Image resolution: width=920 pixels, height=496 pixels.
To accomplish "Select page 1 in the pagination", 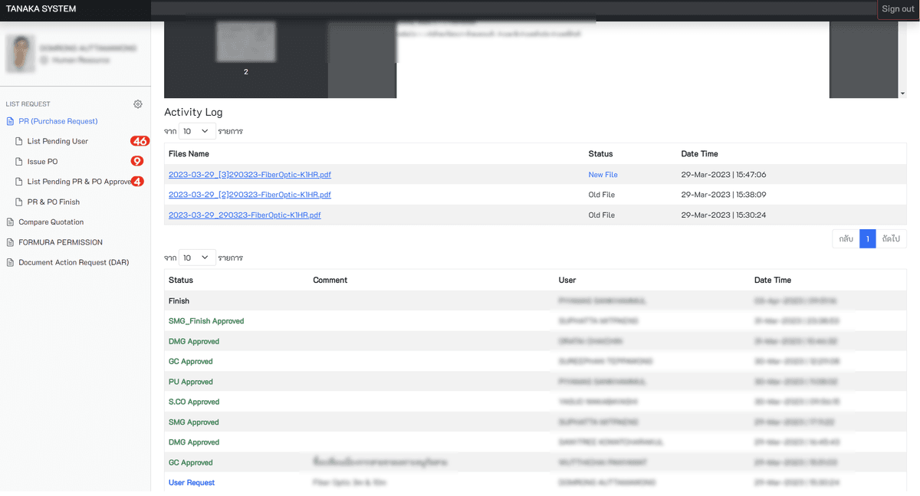I will coord(867,239).
